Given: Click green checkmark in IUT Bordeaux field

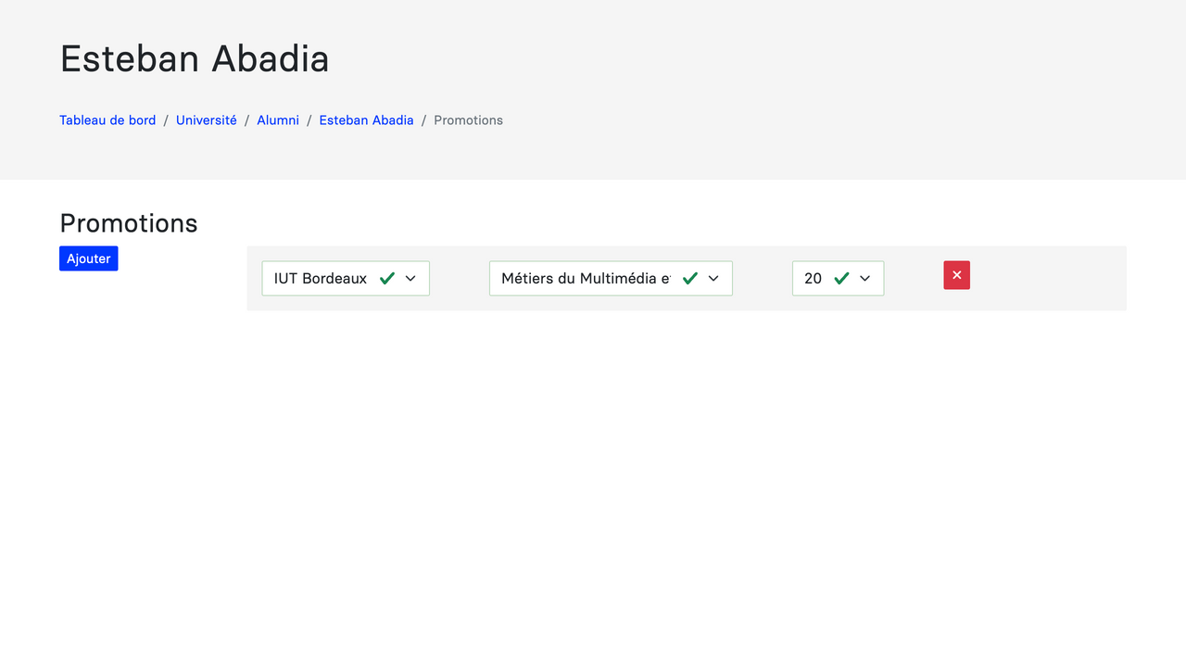Looking at the screenshot, I should click(x=387, y=278).
